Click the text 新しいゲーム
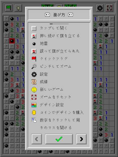Image resolution: width=118 pixels, height=157 pixels. (52, 90)
